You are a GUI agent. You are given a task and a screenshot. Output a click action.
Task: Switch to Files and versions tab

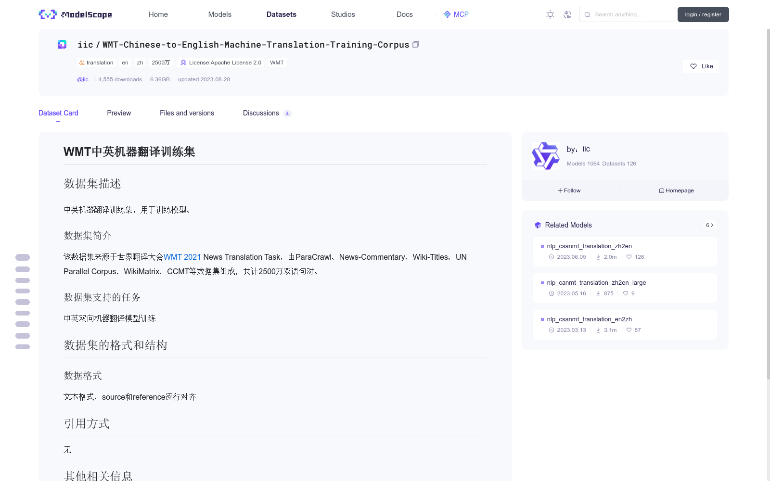[x=187, y=113]
